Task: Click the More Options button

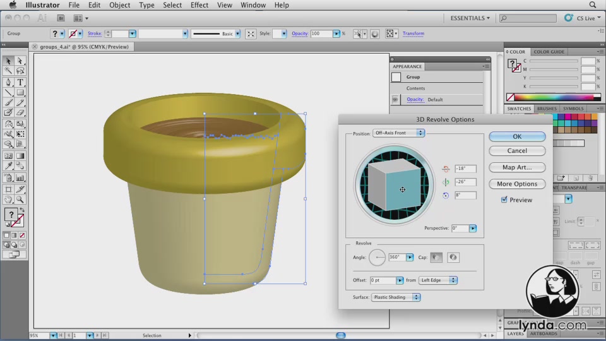Action: coord(517,184)
